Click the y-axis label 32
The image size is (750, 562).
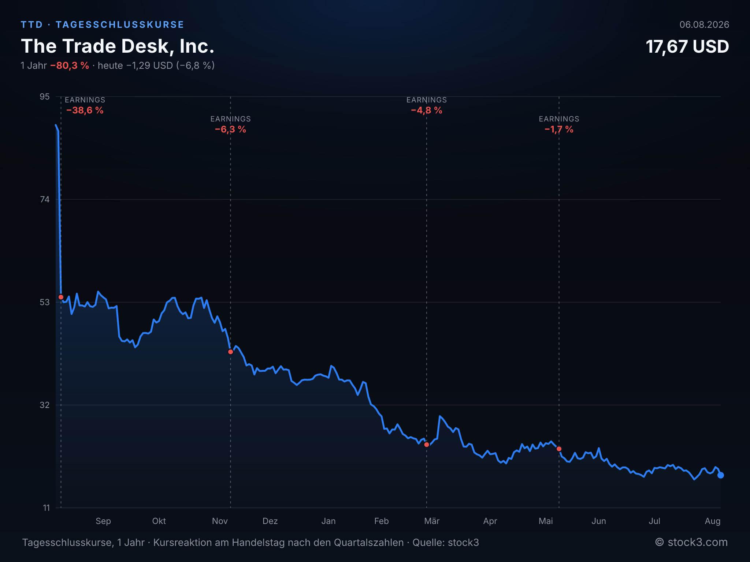coord(45,405)
